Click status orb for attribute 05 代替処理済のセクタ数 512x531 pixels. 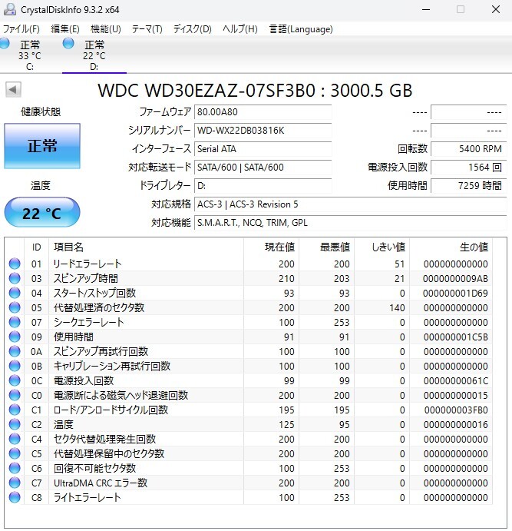(15, 307)
